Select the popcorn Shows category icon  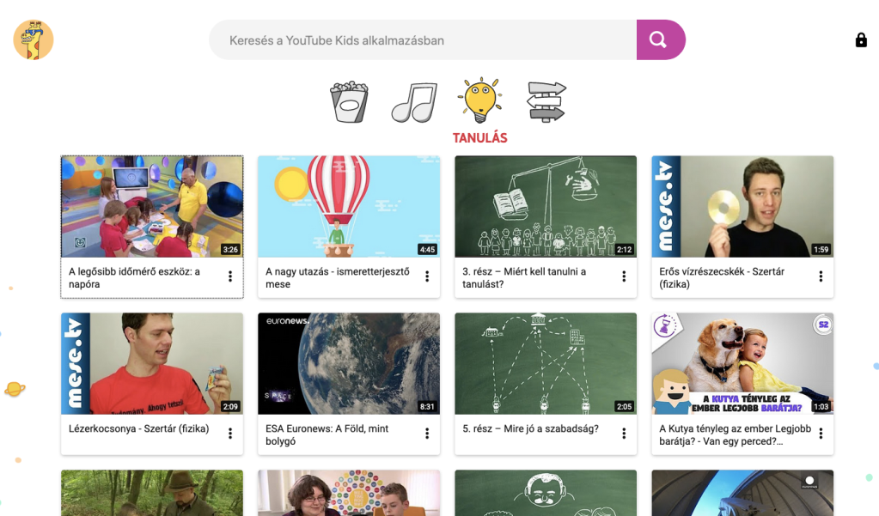[x=349, y=102]
